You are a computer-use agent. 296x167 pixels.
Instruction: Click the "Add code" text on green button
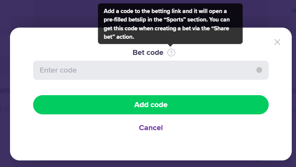151,105
